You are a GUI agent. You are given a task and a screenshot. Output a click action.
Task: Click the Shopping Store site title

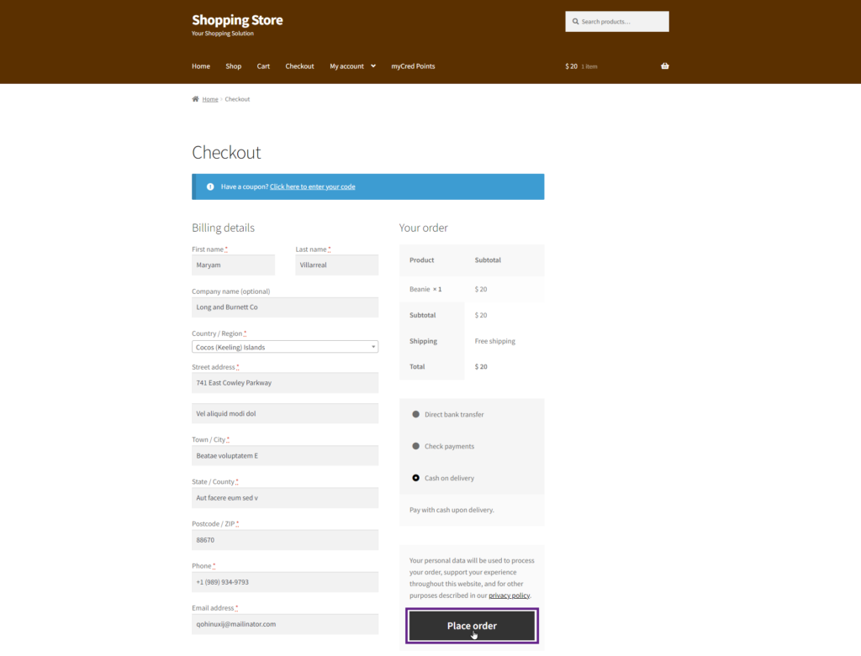click(x=237, y=20)
